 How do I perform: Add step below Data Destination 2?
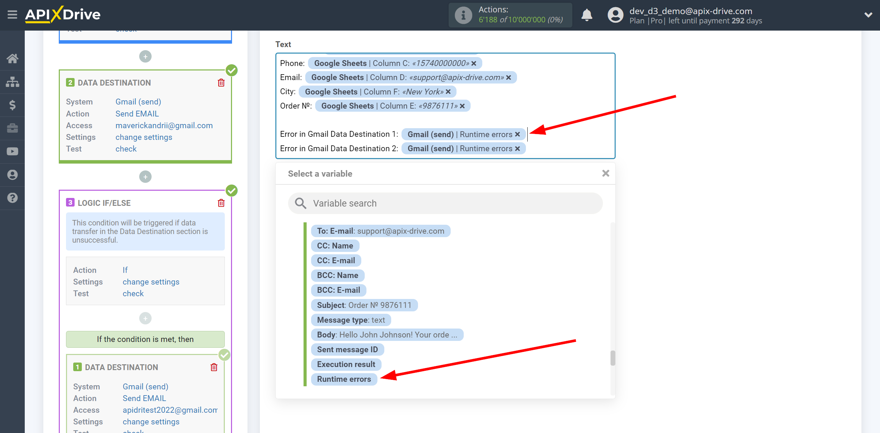(145, 177)
